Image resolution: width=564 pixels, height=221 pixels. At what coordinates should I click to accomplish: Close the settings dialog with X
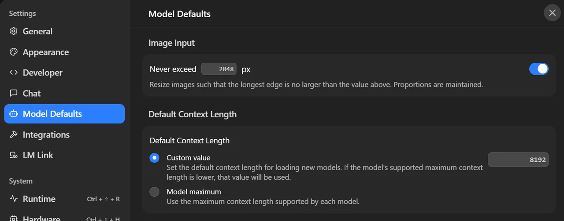point(552,13)
